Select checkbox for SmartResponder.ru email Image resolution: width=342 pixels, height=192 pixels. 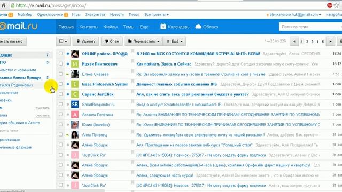pos(60,105)
